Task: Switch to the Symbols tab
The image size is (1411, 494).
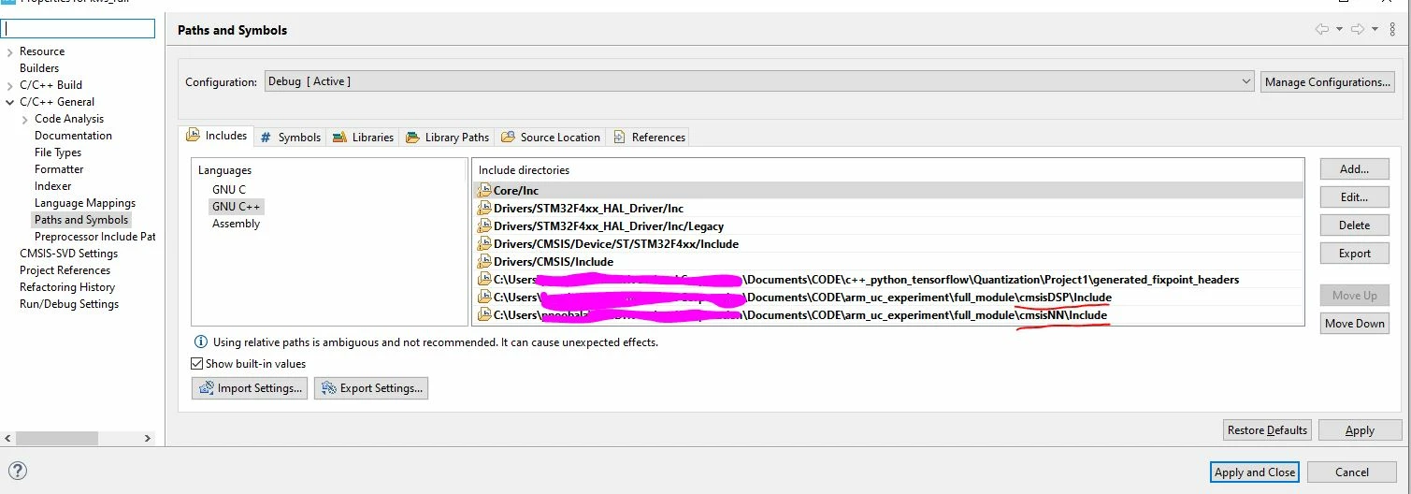Action: tap(290, 138)
